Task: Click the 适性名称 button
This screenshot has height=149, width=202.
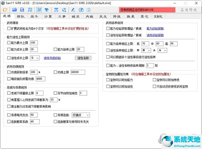Action: click(x=82, y=58)
